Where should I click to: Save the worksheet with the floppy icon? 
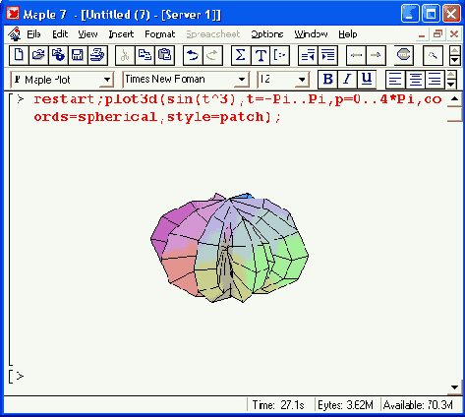(78, 55)
